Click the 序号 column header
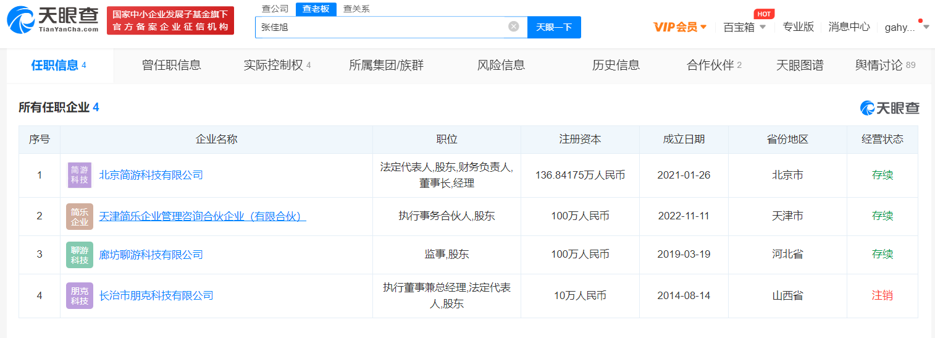 pyautogui.click(x=40, y=140)
